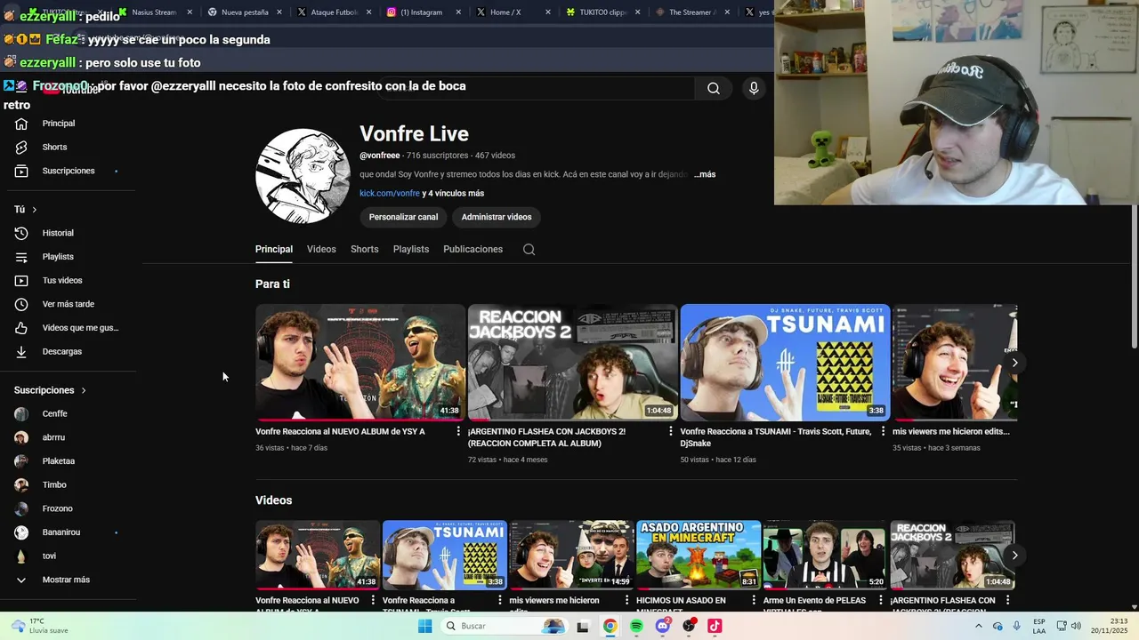Switch to Playlists channel tab

coord(411,249)
